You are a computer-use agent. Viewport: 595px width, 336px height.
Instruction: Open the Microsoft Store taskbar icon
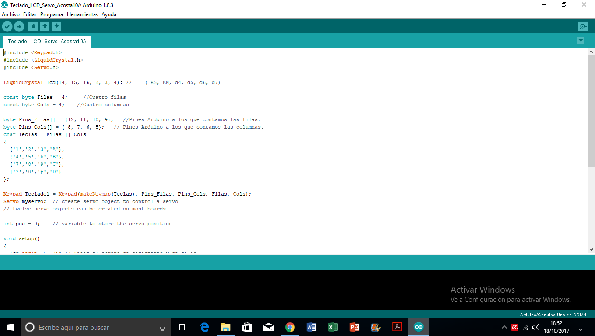click(x=247, y=327)
